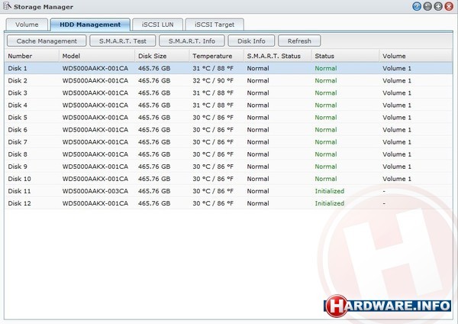Click the 32 °C / 90 °F temperature
458x324 pixels.
pyautogui.click(x=213, y=80)
